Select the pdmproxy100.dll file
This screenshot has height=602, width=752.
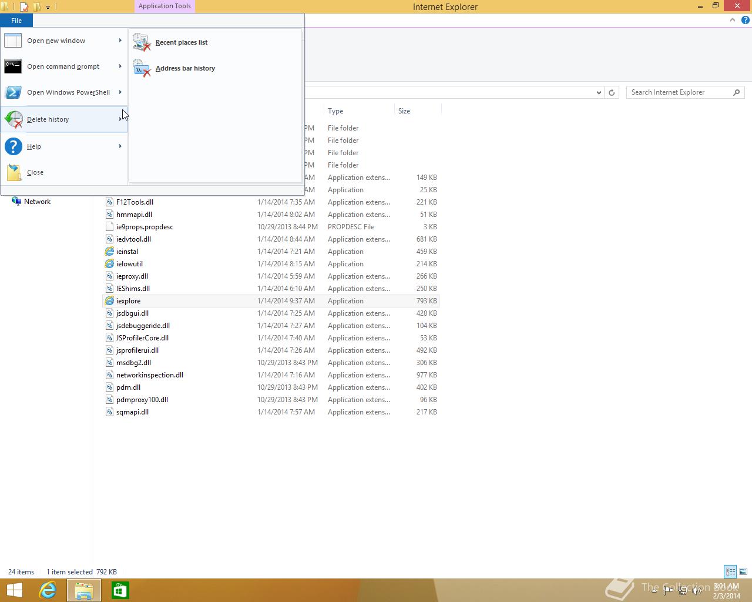[x=142, y=400]
